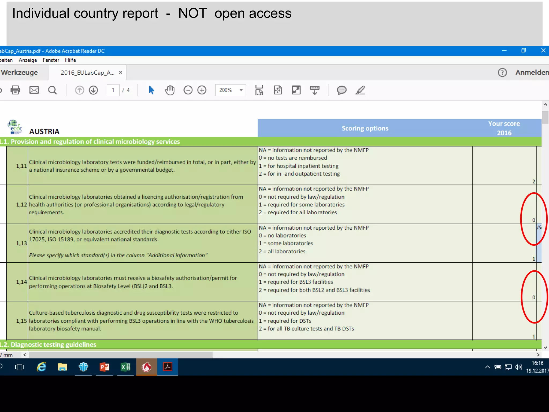Go to next page with the down arrow
Screen dimensions: 549x412
(x=93, y=90)
